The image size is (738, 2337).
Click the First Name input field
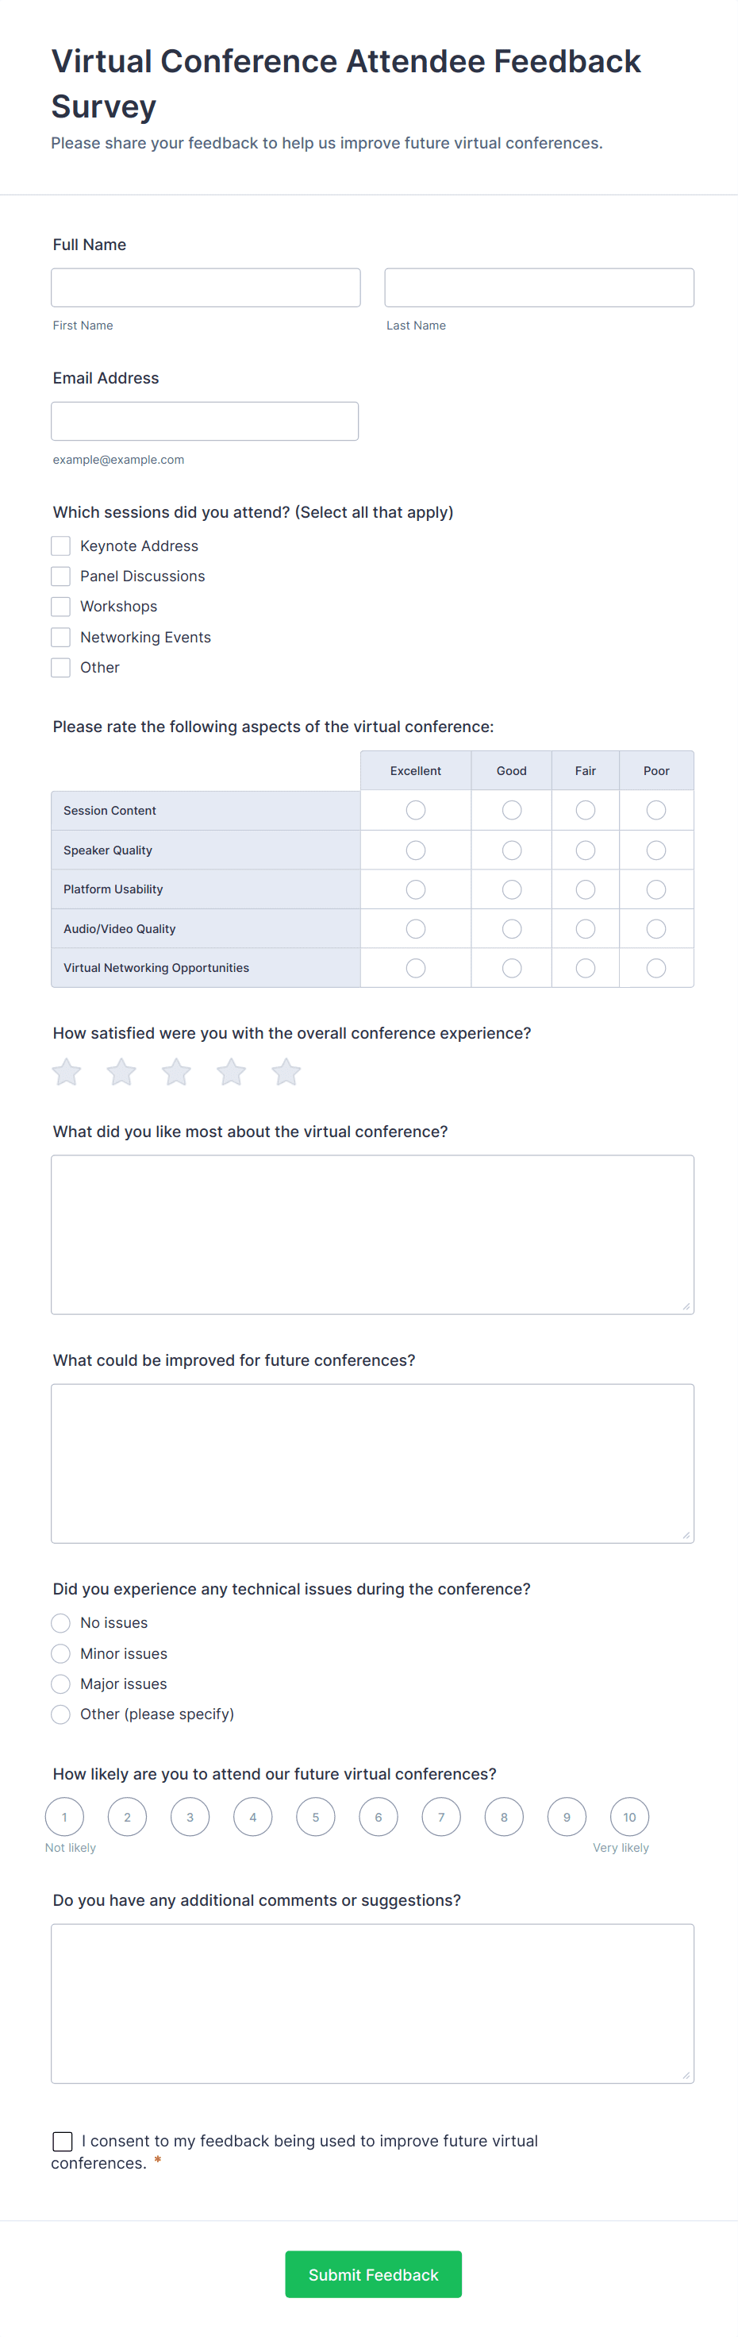(x=206, y=287)
